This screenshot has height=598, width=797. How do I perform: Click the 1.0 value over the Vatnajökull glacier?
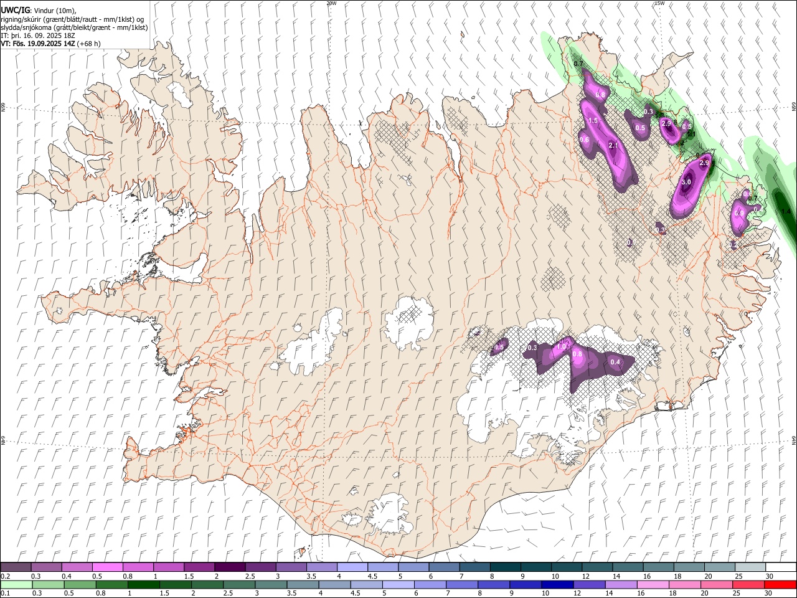click(x=562, y=346)
